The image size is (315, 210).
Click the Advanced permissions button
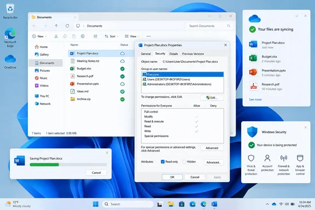point(212,148)
